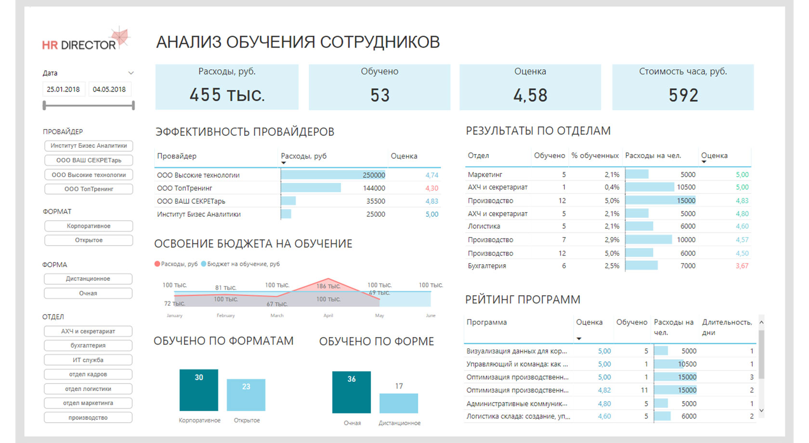Filter by department АХЧ и секретариат

pos(88,331)
